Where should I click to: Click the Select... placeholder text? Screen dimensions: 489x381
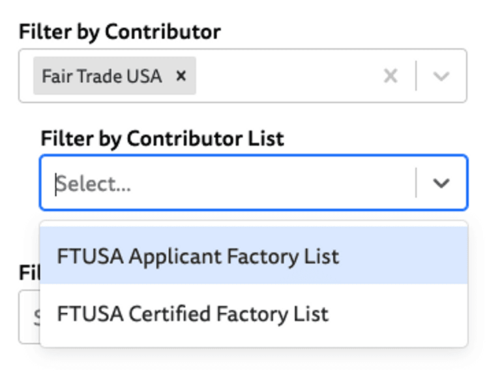[x=93, y=184]
